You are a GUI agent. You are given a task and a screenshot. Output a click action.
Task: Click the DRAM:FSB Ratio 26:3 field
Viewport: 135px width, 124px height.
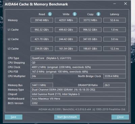(x=114, y=85)
